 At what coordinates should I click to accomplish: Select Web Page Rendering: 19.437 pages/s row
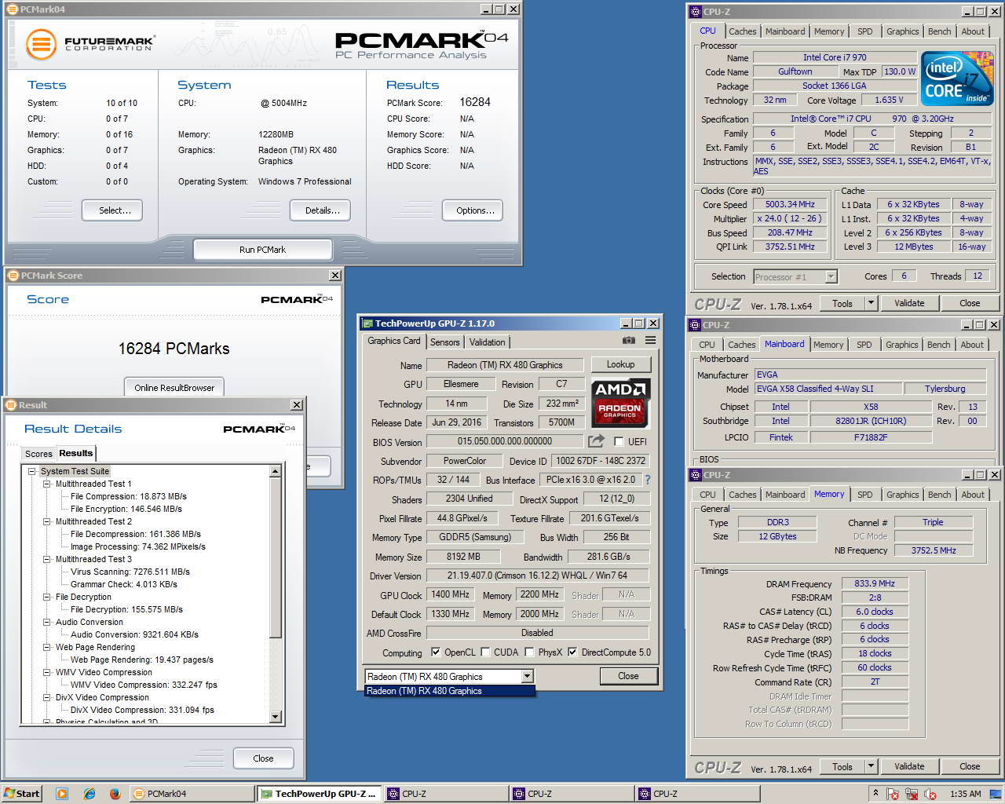tap(141, 660)
